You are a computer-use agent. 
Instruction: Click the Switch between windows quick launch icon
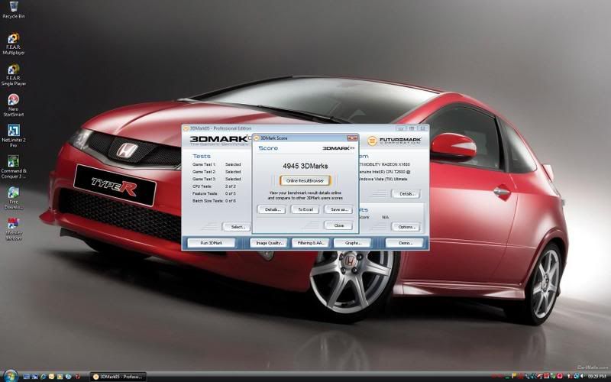coord(34,377)
